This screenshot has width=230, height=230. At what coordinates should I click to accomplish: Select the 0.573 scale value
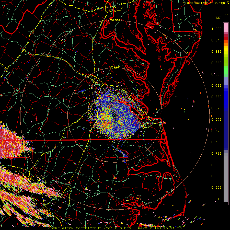tap(216, 120)
